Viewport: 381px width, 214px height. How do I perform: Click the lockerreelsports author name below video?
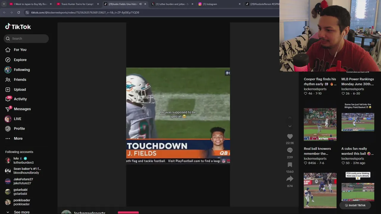click(x=90, y=213)
